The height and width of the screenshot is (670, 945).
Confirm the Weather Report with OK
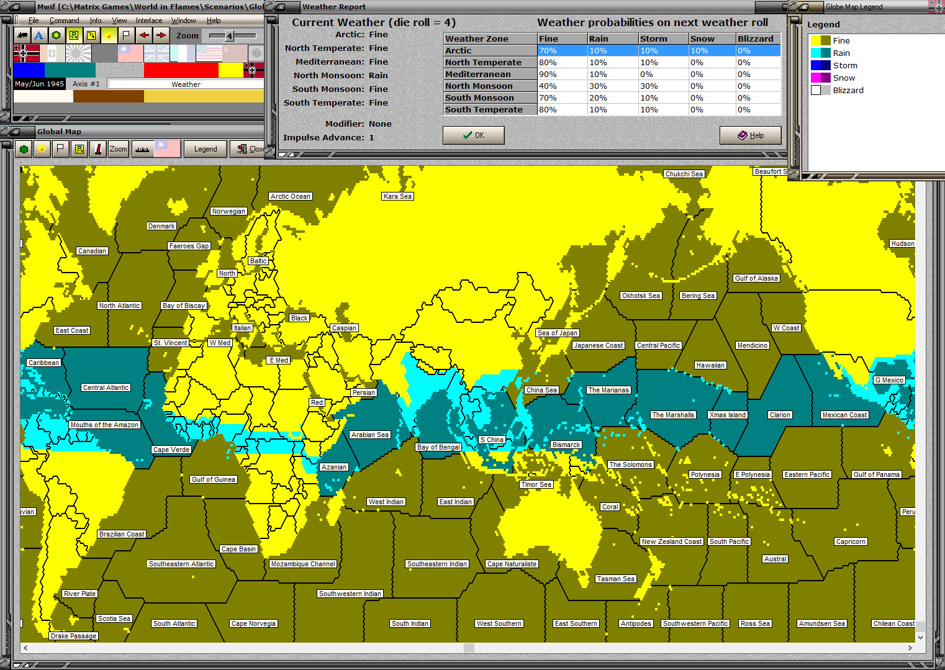(473, 135)
